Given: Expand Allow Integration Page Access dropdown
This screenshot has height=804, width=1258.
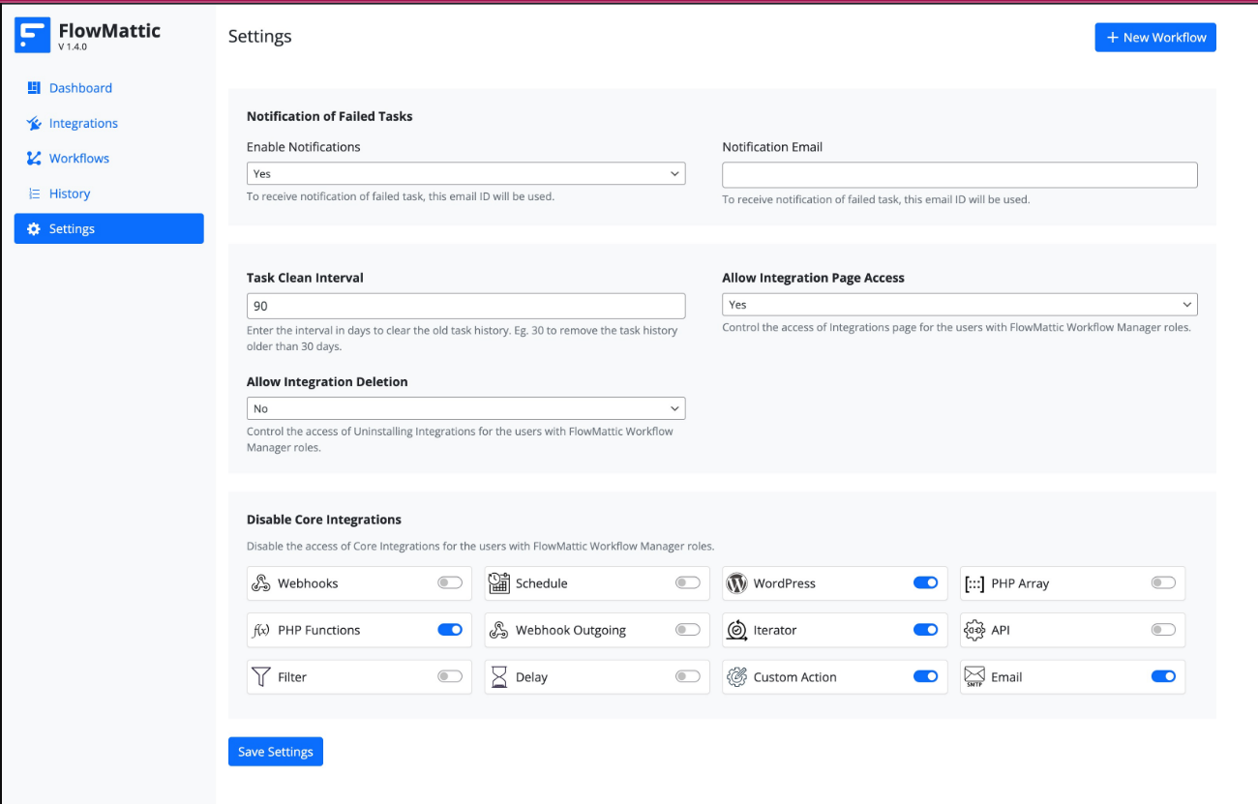Looking at the screenshot, I should tap(959, 305).
